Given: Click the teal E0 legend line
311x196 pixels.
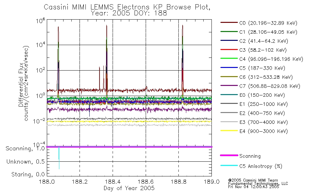Looking at the screenshot, I should point(229,95).
